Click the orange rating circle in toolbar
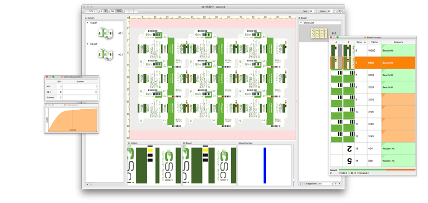 pyautogui.click(x=131, y=11)
